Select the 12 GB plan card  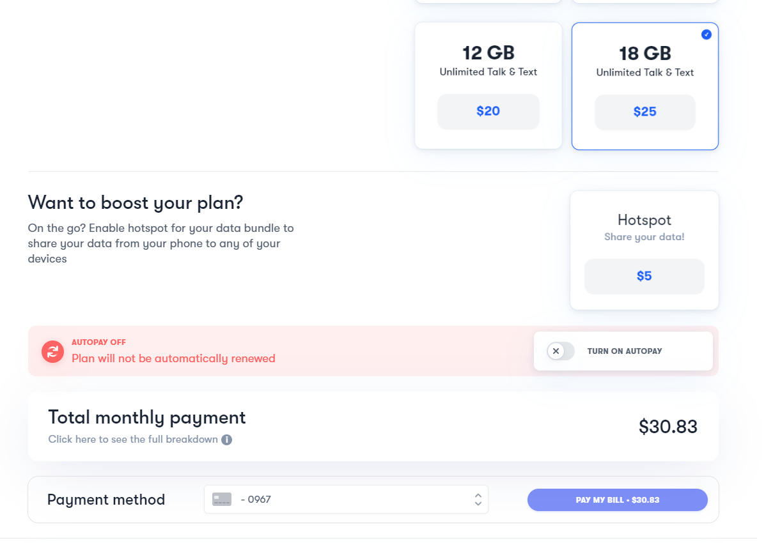[489, 86]
